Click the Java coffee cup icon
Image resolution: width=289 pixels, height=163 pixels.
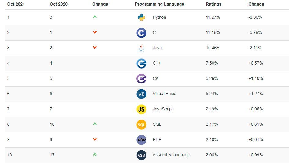point(141,48)
